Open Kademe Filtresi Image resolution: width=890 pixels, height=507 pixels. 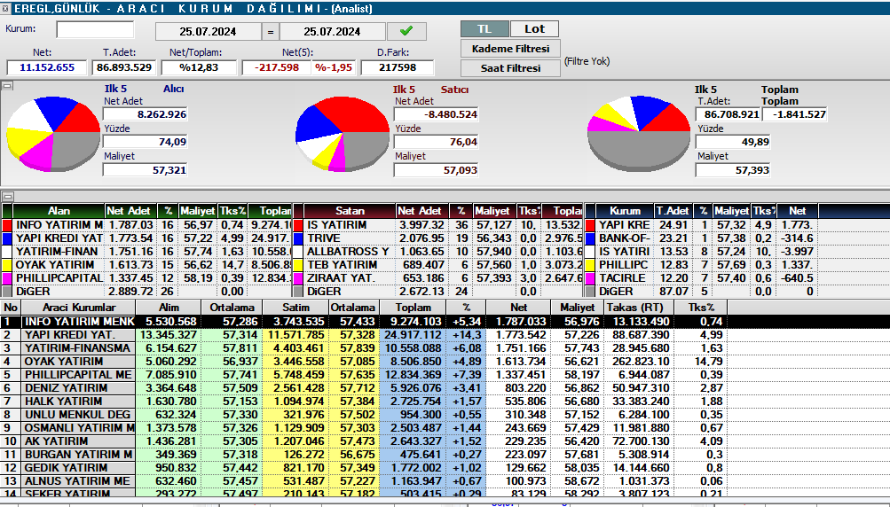pos(510,49)
